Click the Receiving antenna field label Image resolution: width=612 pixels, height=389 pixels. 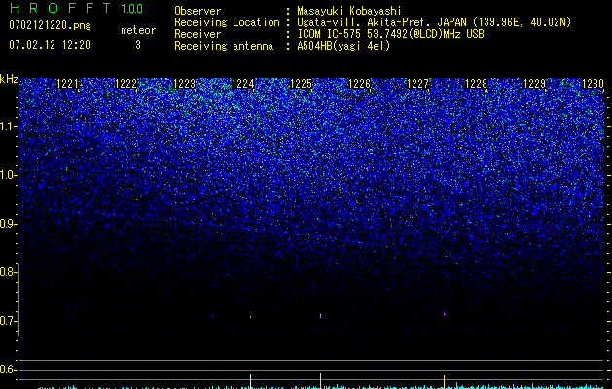224,46
